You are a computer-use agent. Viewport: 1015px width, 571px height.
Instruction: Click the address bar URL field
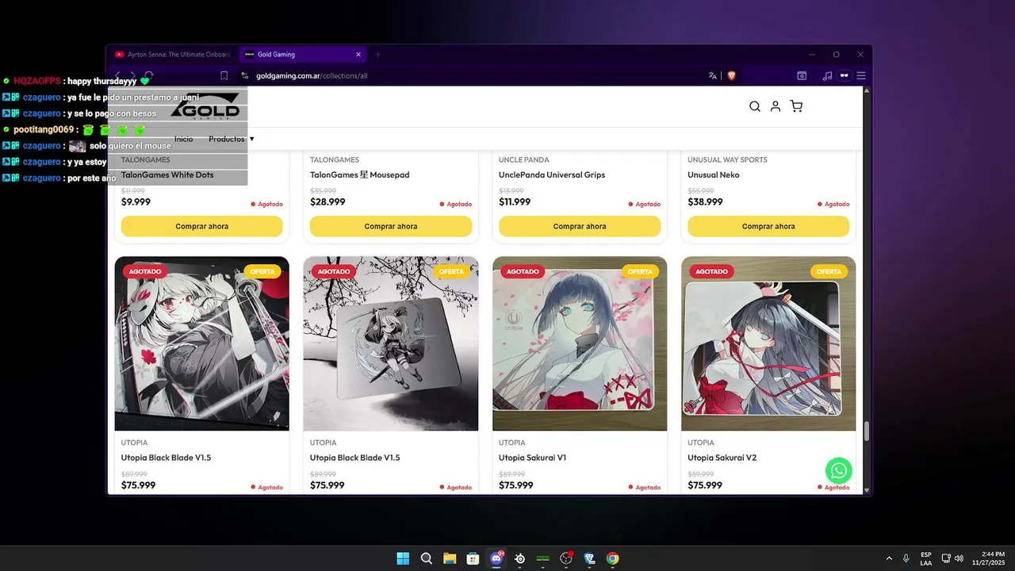click(x=476, y=76)
